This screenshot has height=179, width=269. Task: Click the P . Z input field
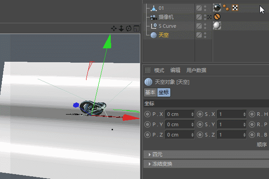coord(180,135)
